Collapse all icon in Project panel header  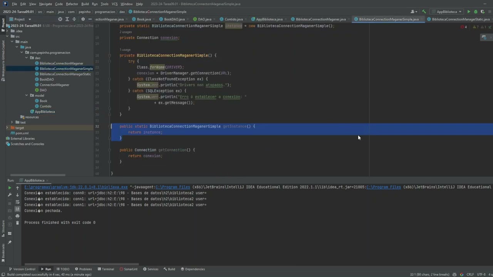(x=74, y=19)
